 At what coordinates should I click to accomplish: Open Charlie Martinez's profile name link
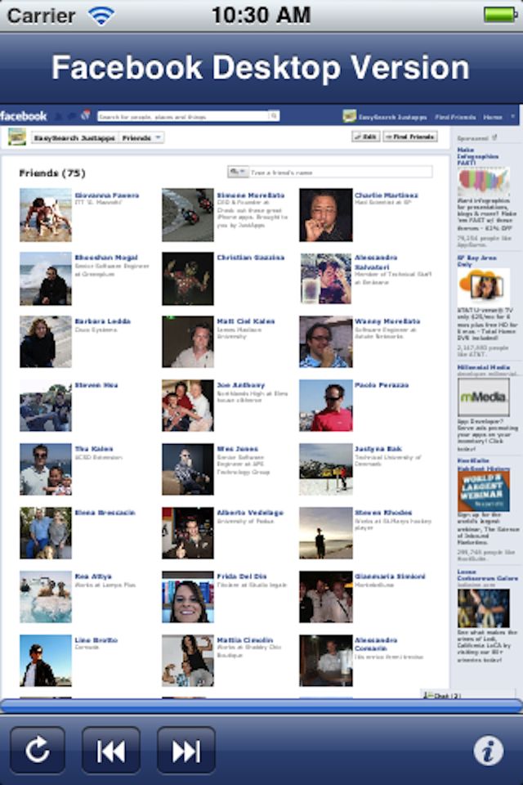pyautogui.click(x=386, y=195)
